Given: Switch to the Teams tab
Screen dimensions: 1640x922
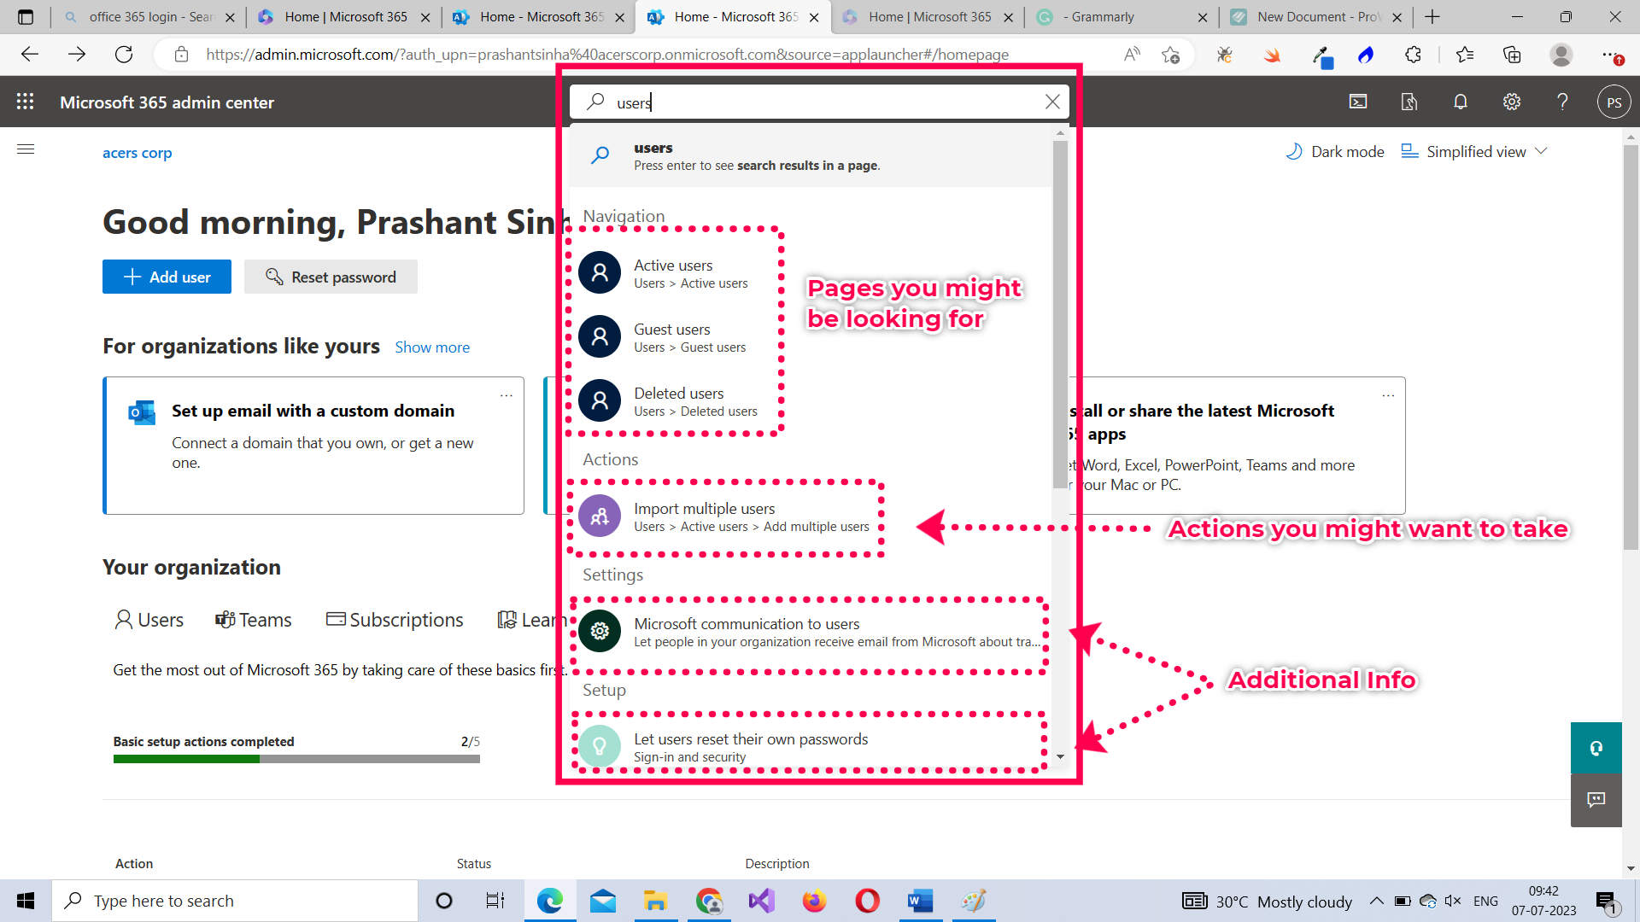Looking at the screenshot, I should 254,620.
